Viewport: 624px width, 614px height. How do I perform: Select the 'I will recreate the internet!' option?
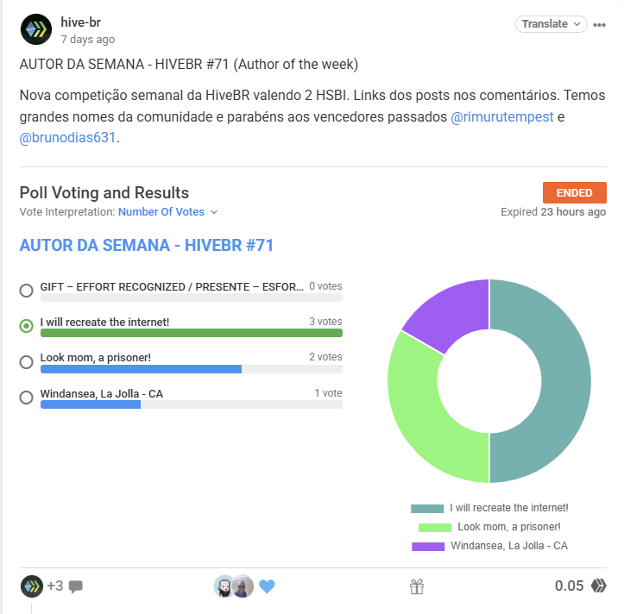[x=26, y=326]
